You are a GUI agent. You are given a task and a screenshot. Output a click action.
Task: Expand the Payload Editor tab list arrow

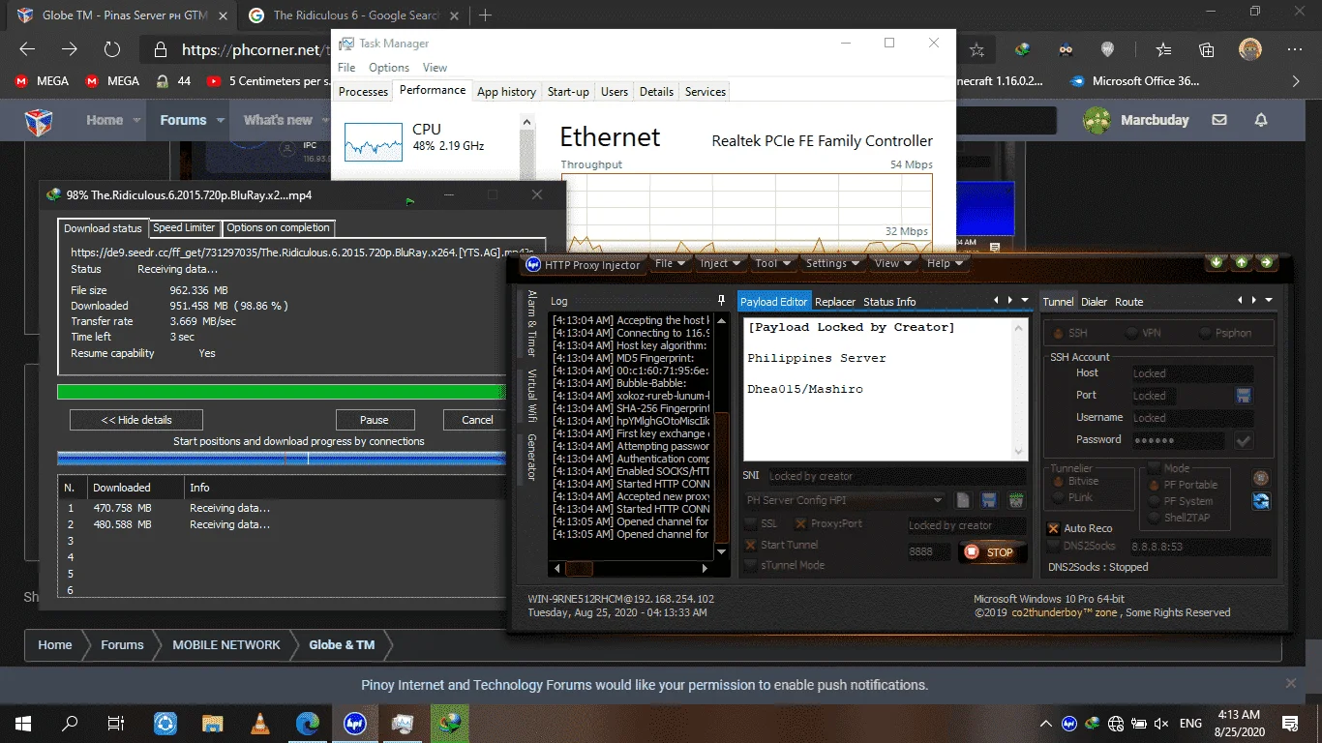click(x=1026, y=301)
